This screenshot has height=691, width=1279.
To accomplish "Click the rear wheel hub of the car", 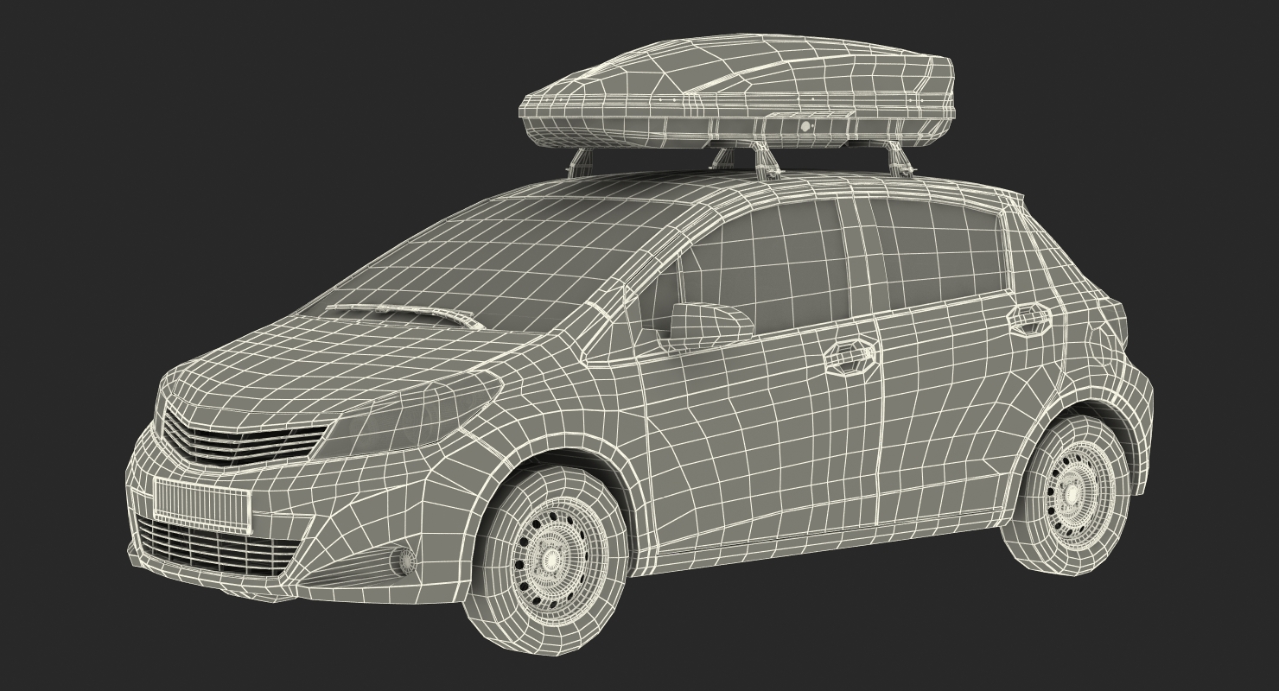I will (1072, 494).
